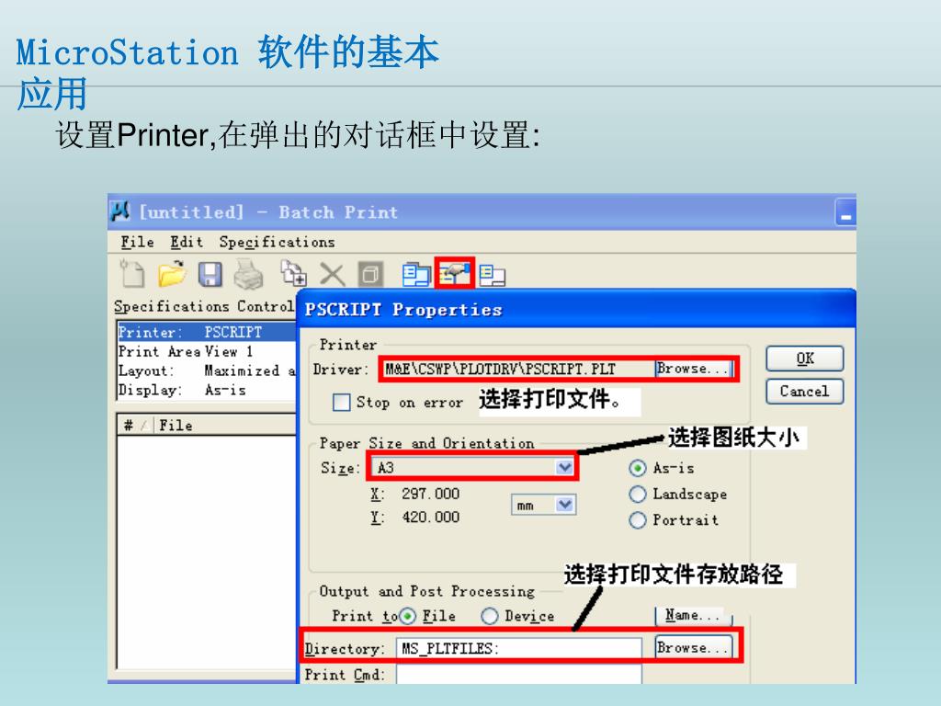The width and height of the screenshot is (941, 706).
Task: Click the New file toolbar icon
Action: (x=132, y=274)
